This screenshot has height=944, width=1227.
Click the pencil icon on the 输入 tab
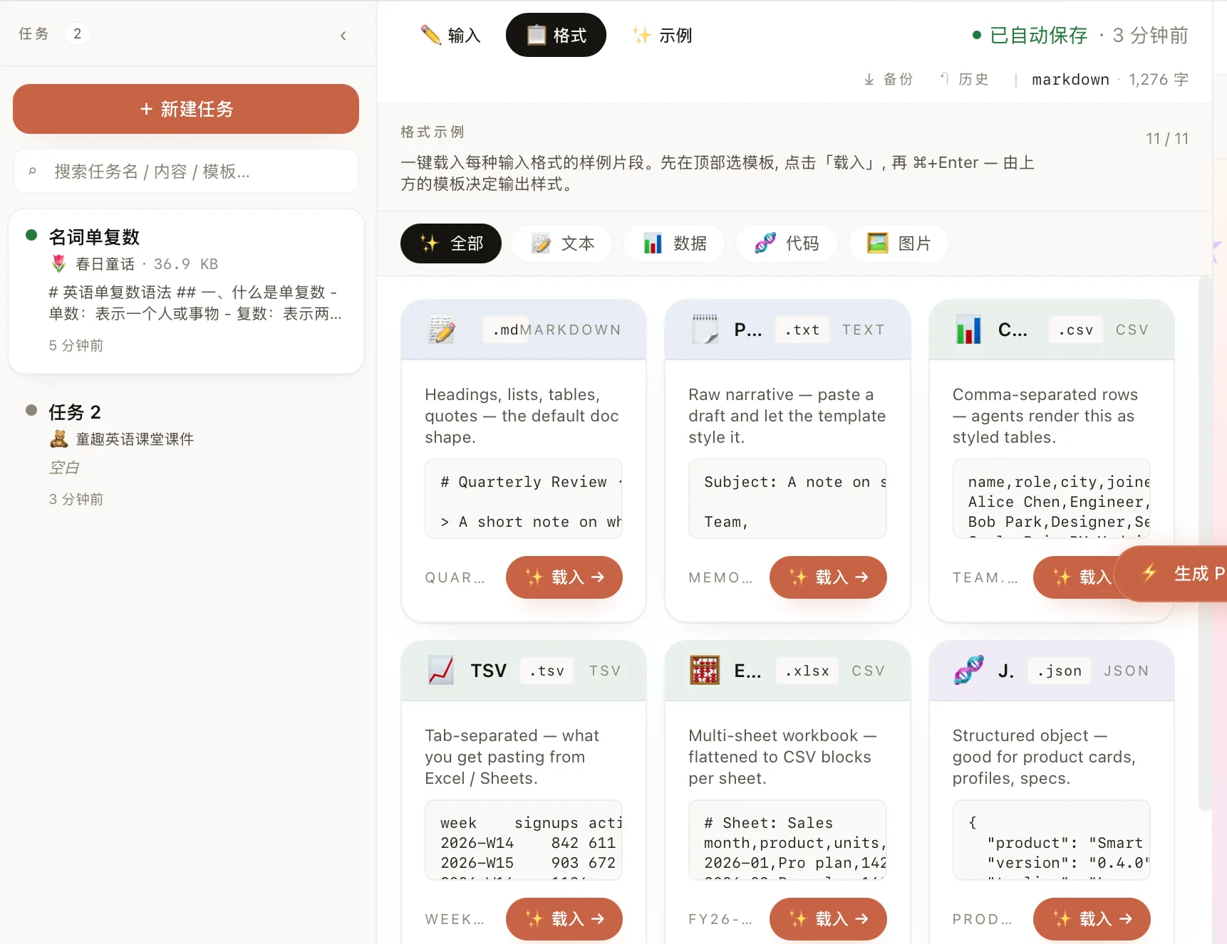click(x=431, y=35)
